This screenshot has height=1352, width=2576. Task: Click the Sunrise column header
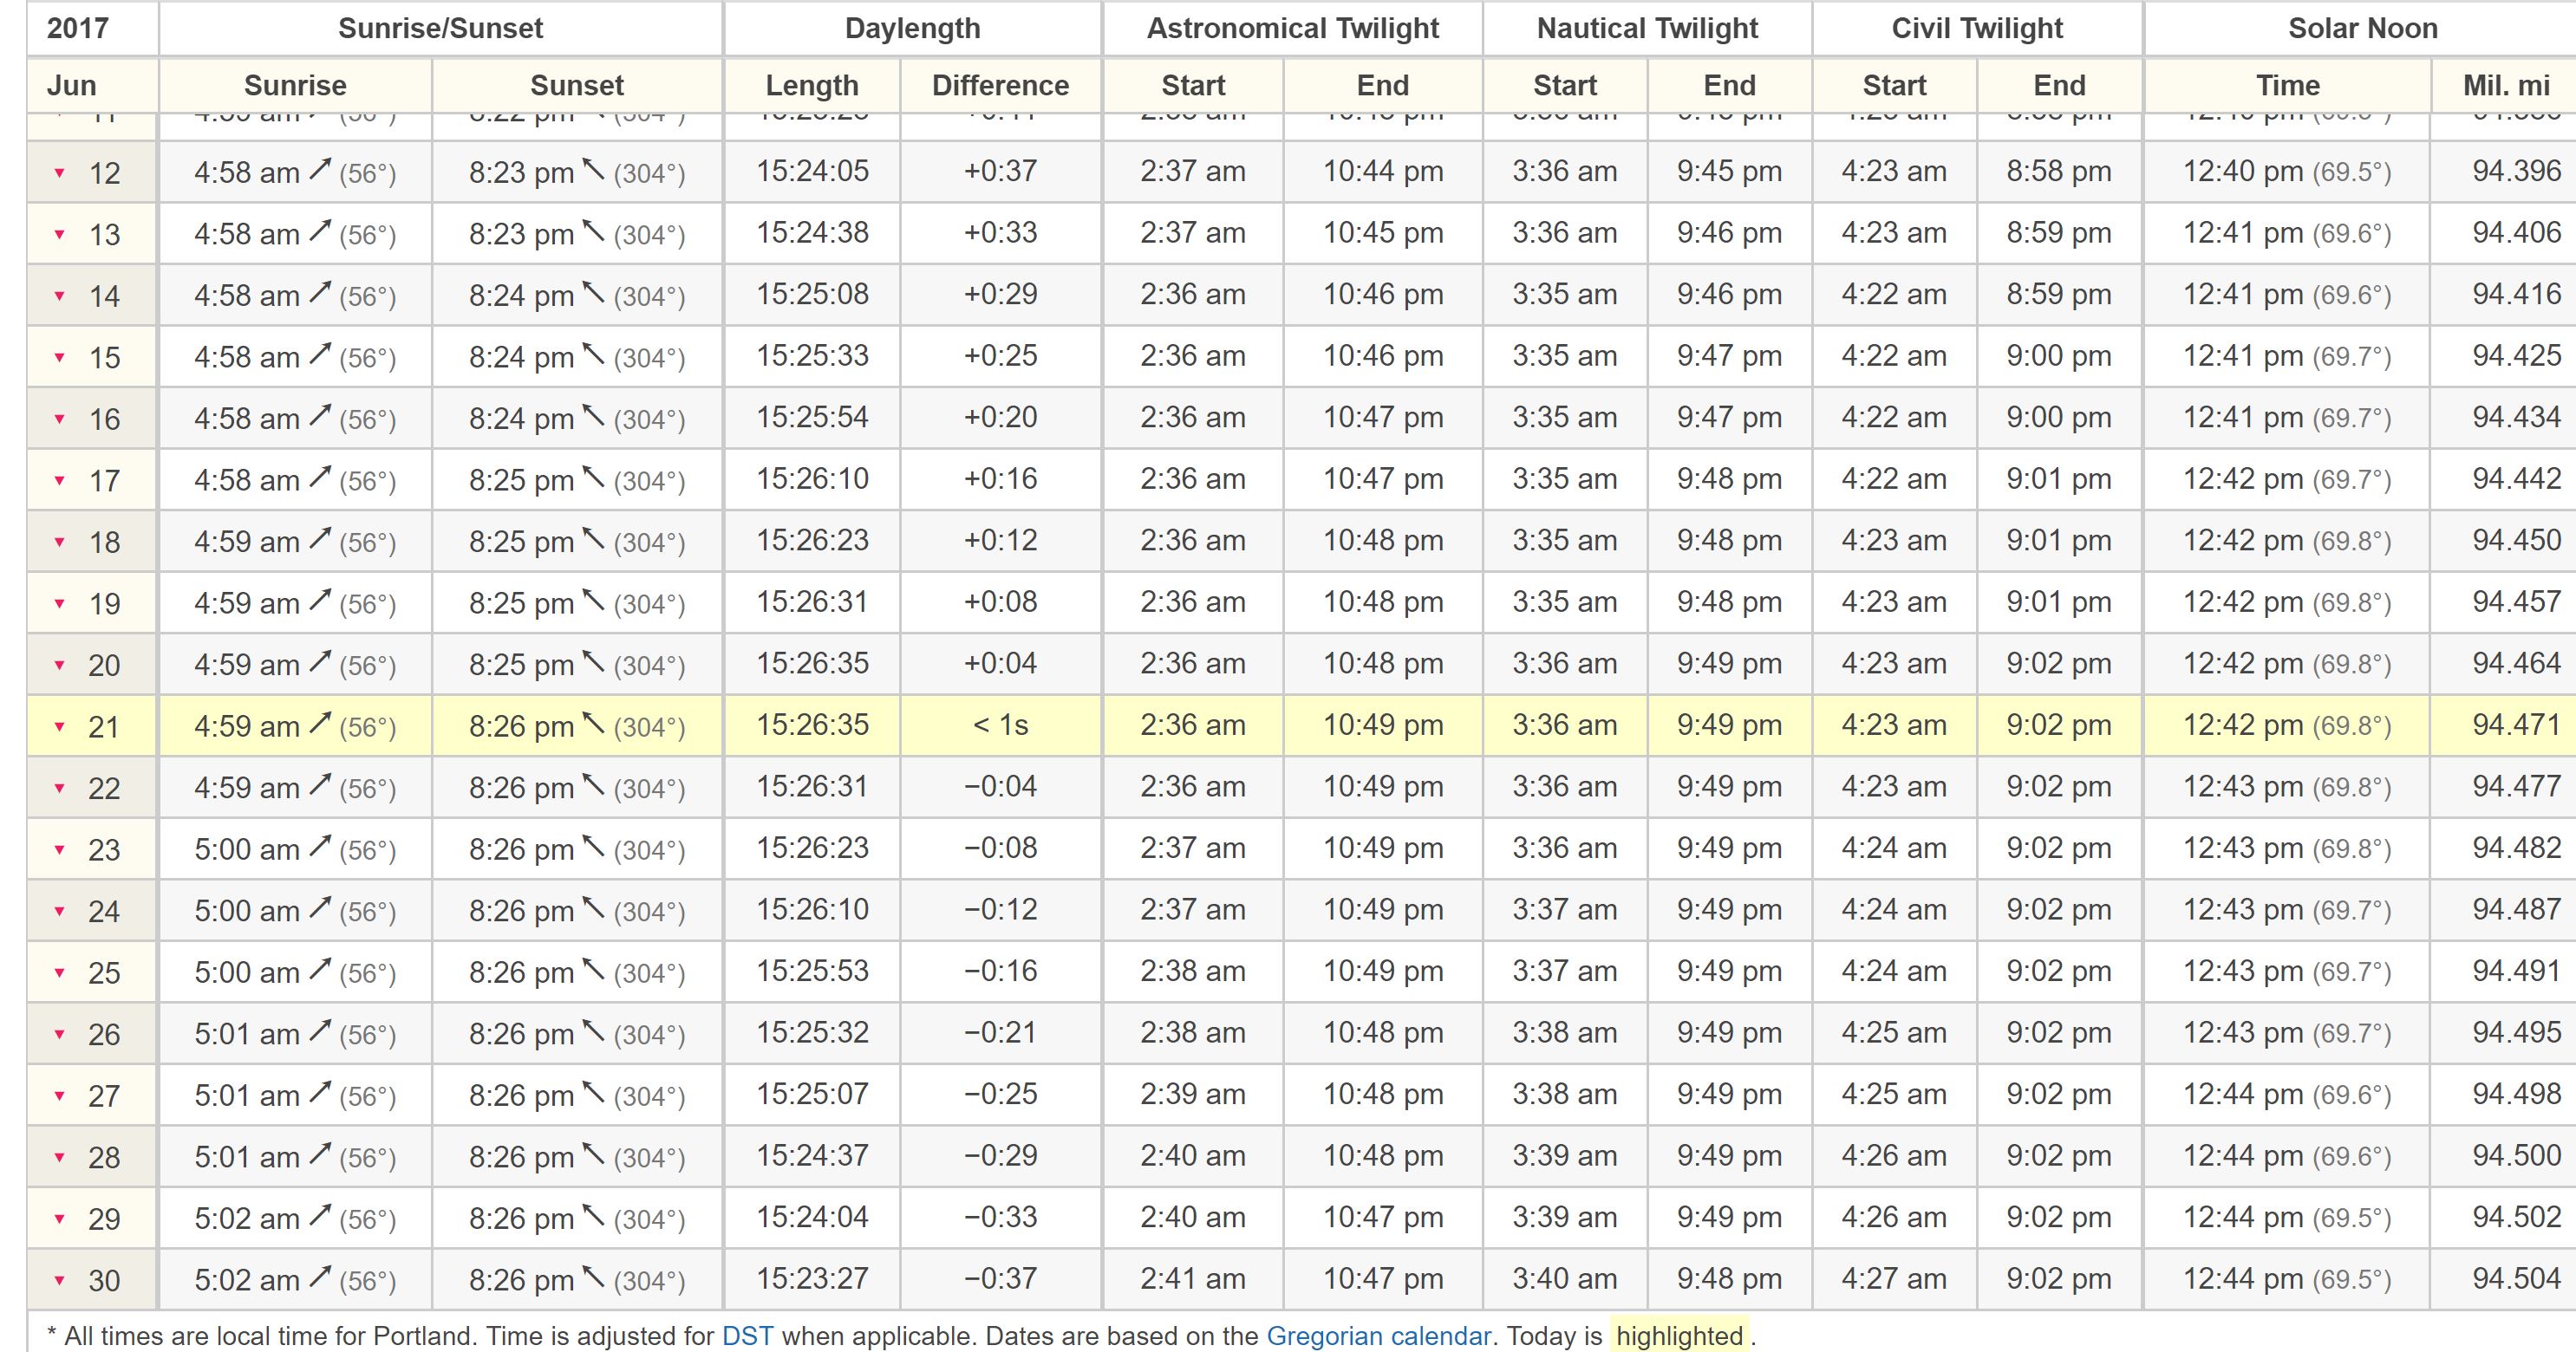[x=295, y=86]
